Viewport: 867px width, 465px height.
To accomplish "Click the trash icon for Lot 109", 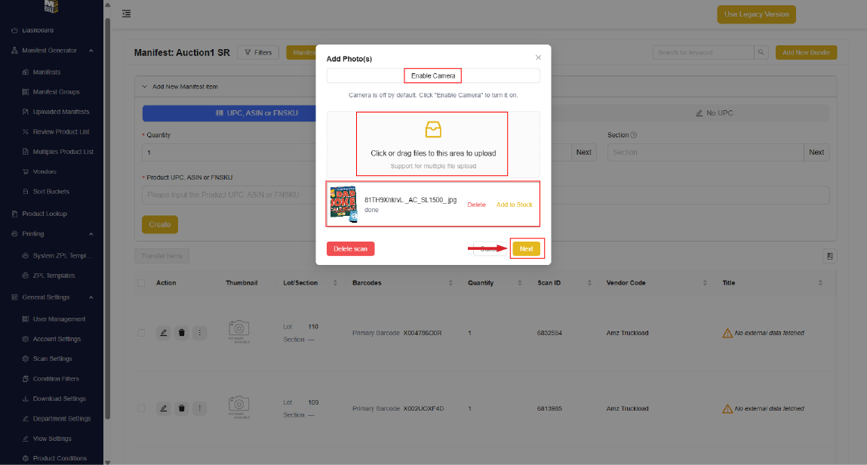I will coord(182,408).
